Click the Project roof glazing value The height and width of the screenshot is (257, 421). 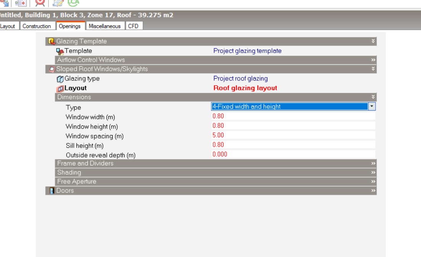(x=241, y=79)
